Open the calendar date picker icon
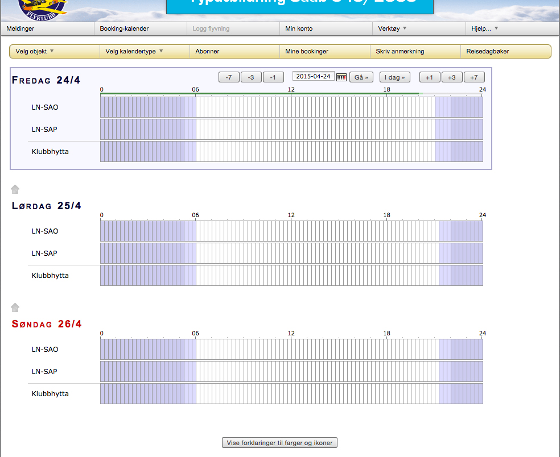This screenshot has width=560, height=457. tap(341, 77)
